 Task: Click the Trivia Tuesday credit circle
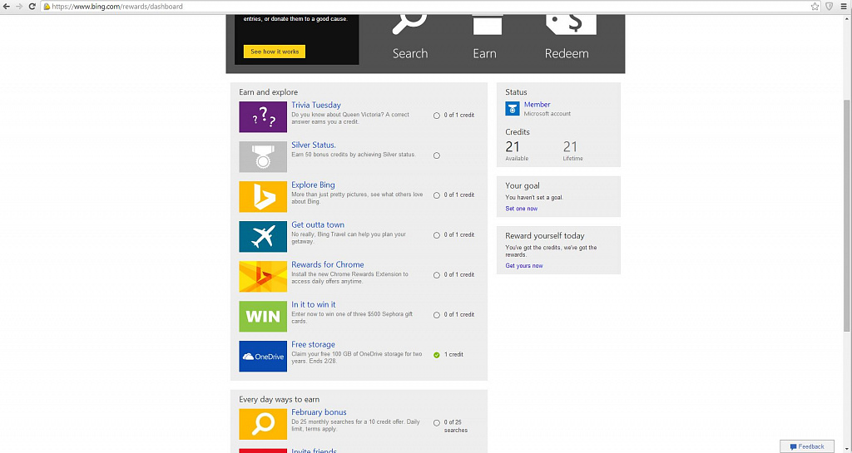point(436,116)
